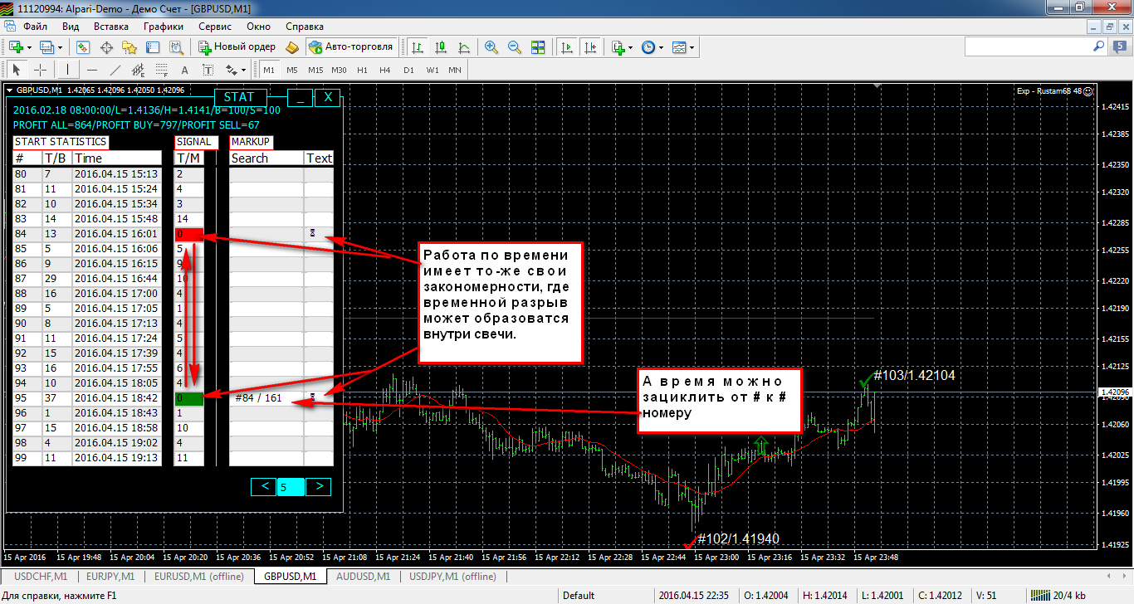Toggle chart auto scroll
1134x604 pixels.
pyautogui.click(x=568, y=46)
